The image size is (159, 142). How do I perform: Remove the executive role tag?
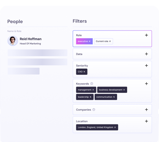pyautogui.click(x=90, y=41)
